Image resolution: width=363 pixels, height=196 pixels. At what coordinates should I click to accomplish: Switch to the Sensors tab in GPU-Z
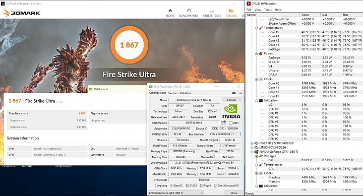click(x=172, y=93)
